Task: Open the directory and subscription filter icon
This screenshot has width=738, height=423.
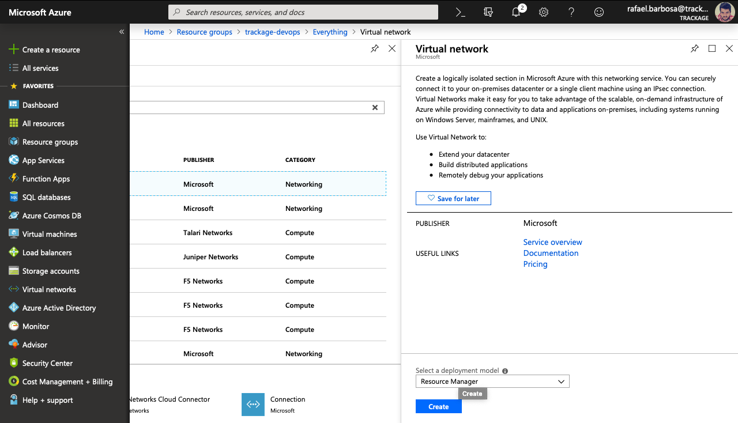Action: click(x=488, y=12)
